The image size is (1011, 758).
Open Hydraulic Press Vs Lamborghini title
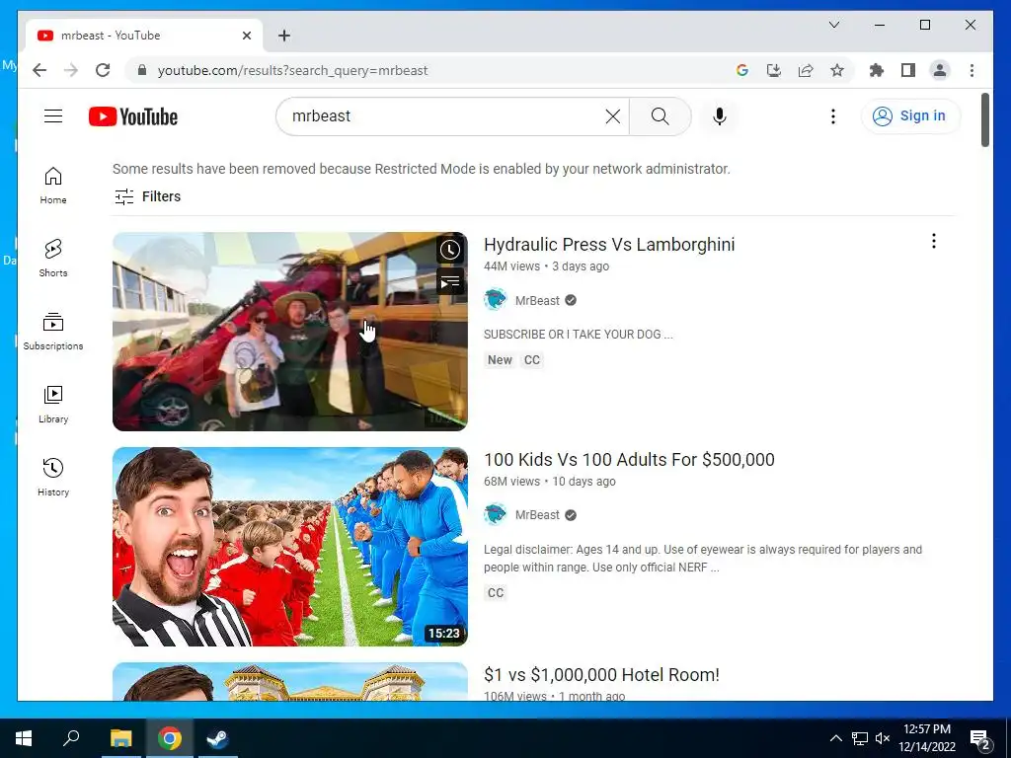point(609,245)
